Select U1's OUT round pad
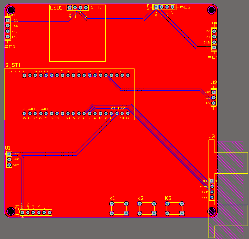This screenshot has width=249, height=239. click(9, 165)
